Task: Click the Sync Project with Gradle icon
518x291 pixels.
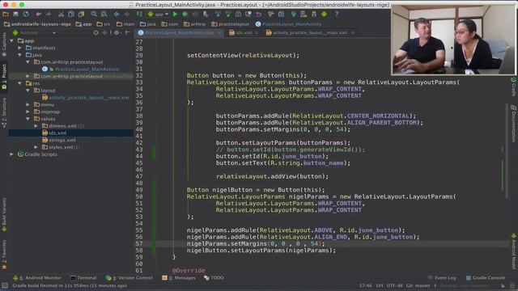Action: [x=293, y=15]
